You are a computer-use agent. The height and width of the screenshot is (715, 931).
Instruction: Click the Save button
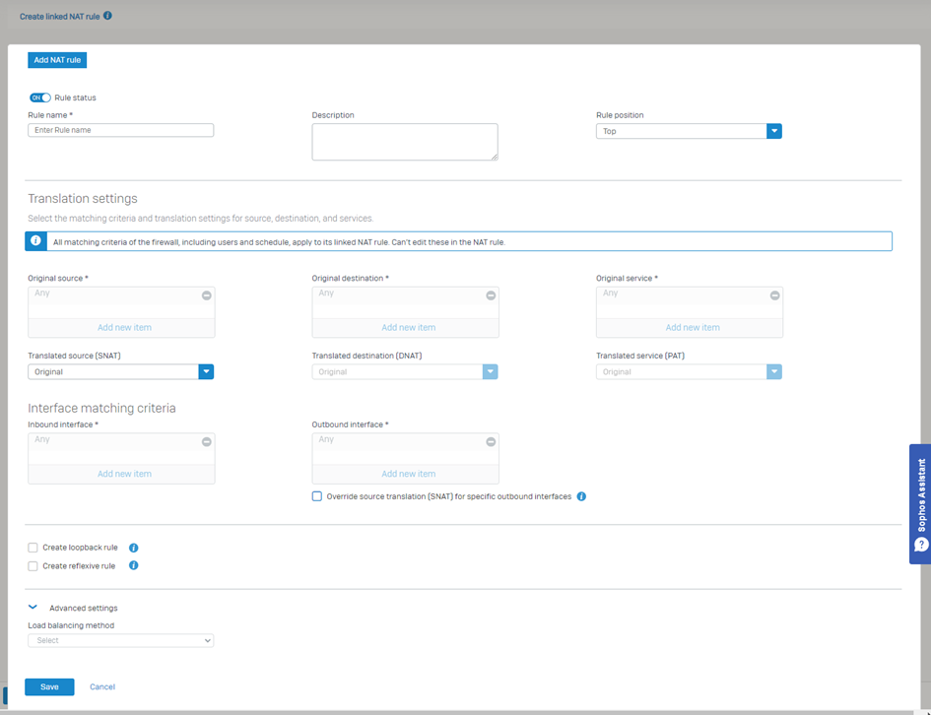[x=49, y=686]
